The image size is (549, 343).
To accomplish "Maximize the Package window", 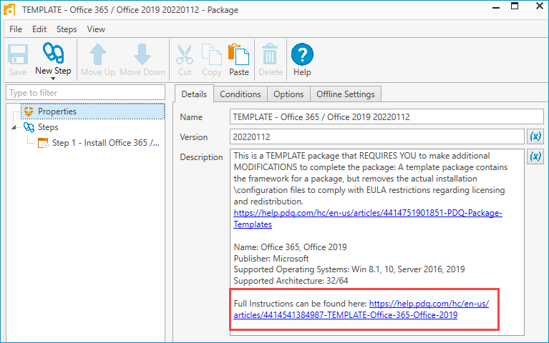I will tap(515, 6).
